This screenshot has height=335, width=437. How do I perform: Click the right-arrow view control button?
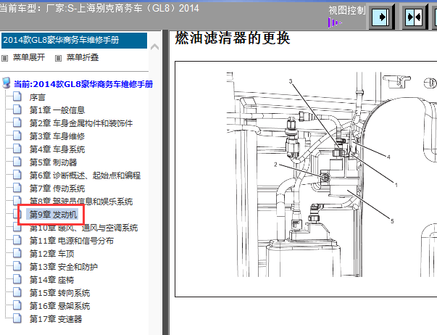pyautogui.click(x=381, y=17)
